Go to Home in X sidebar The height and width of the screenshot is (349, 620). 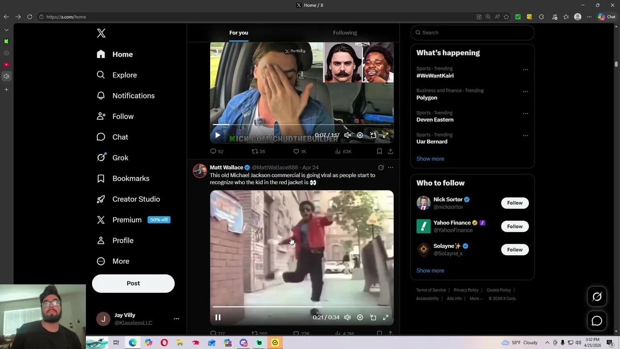(x=114, y=54)
